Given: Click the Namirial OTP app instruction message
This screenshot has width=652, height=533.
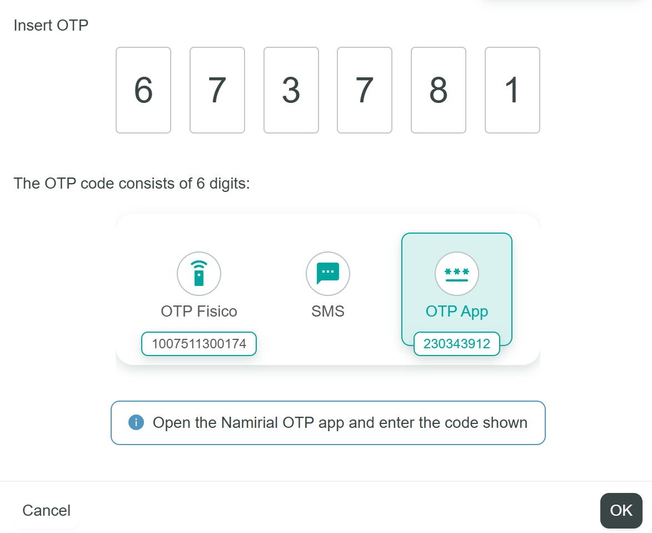Looking at the screenshot, I should coord(340,423).
